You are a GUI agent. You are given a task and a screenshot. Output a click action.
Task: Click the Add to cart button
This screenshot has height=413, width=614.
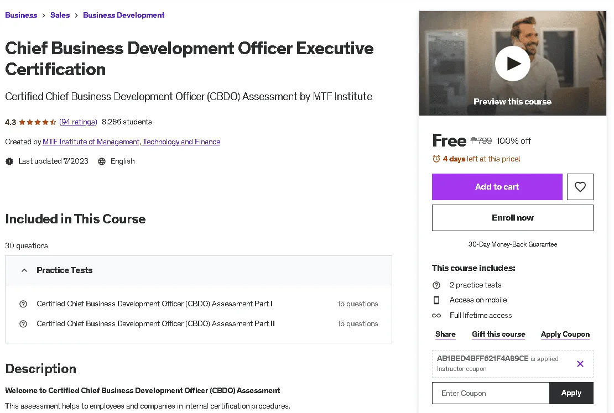pos(497,187)
